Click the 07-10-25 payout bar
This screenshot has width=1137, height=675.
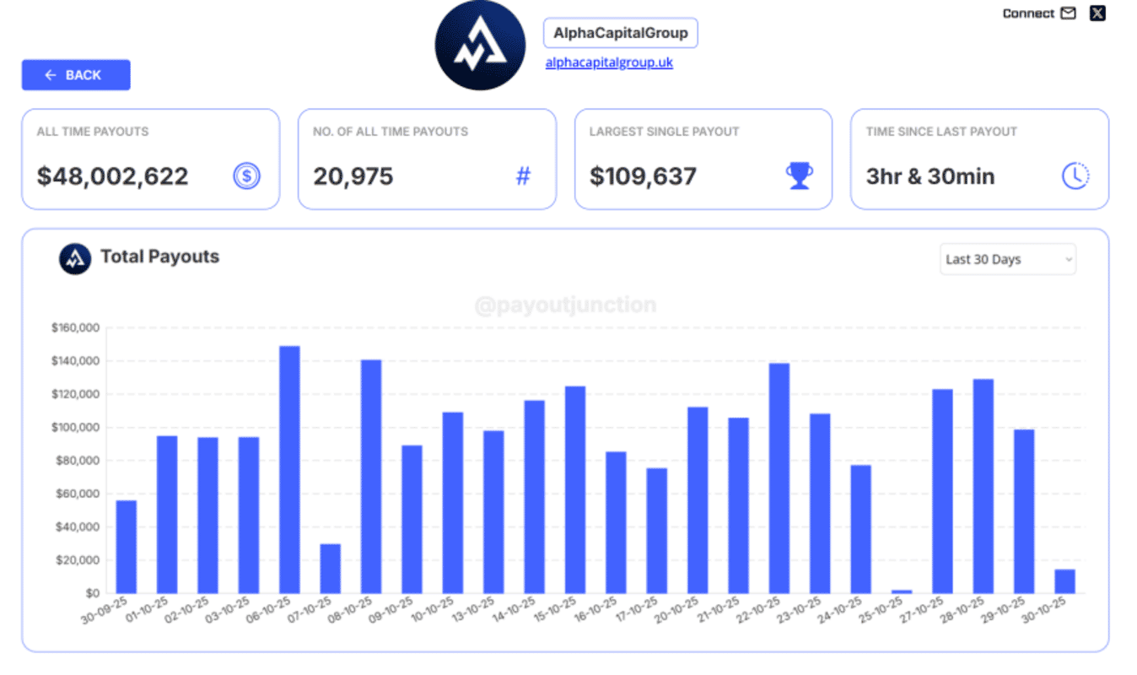(x=331, y=569)
